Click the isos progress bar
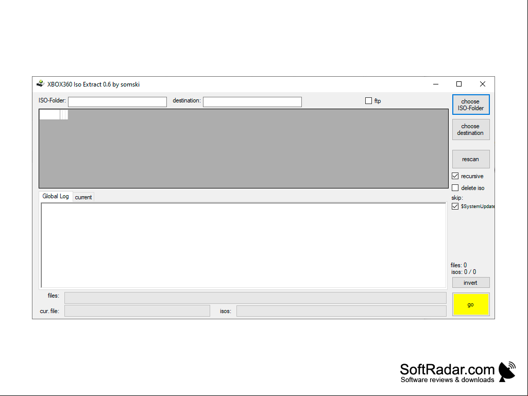528x396 pixels. point(342,311)
